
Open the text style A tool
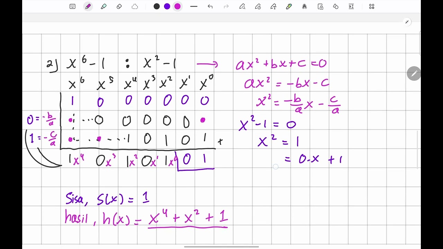(304, 7)
